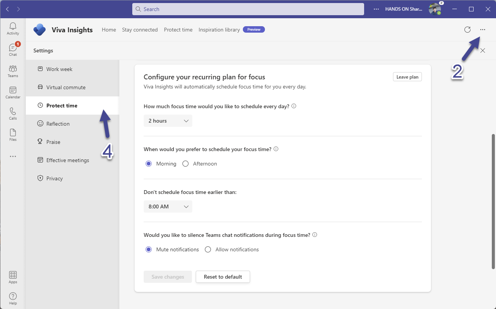The width and height of the screenshot is (496, 309).
Task: Open Chat in the Teams sidebar
Action: tap(13, 49)
